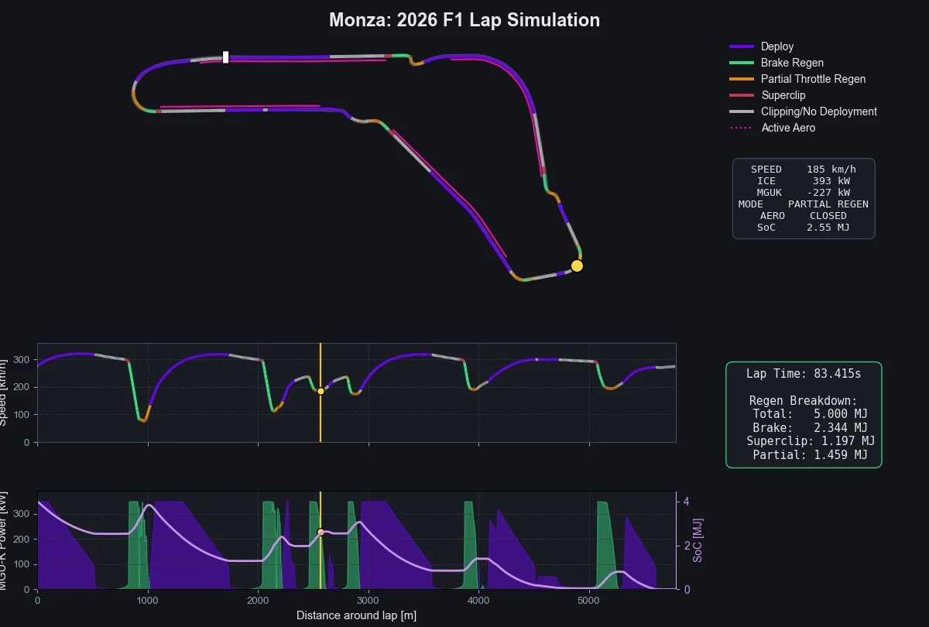929x627 pixels.
Task: Click the dotted pink Active Aero legend swatch
Action: (742, 128)
